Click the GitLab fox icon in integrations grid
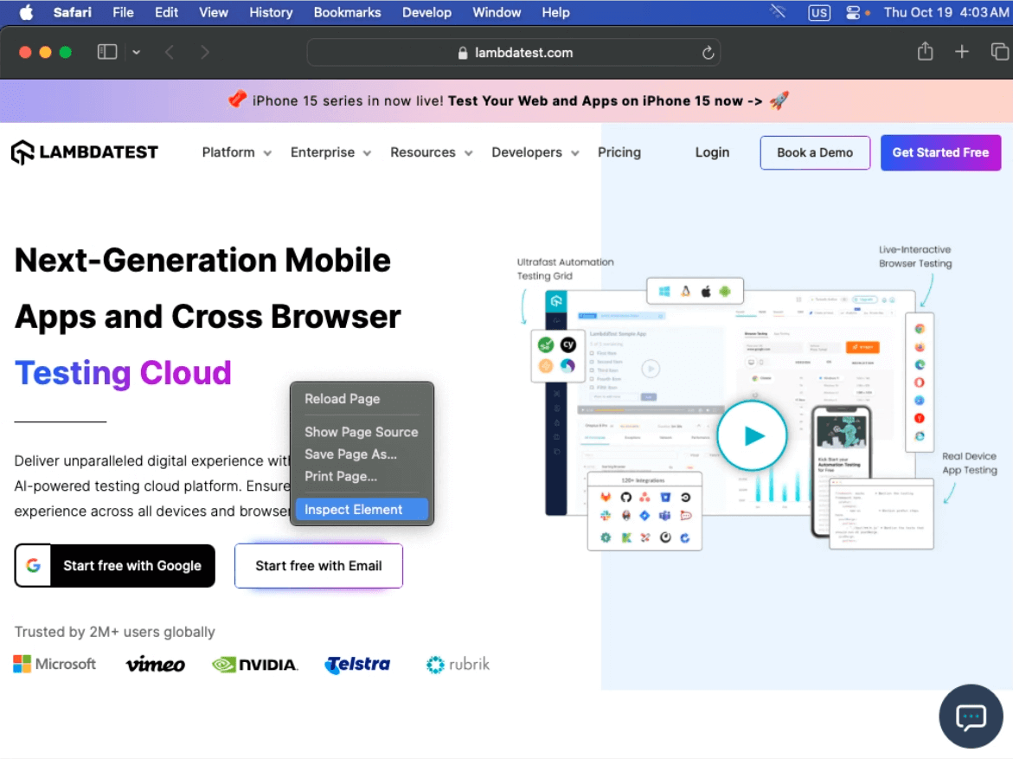The width and height of the screenshot is (1013, 759). [606, 497]
